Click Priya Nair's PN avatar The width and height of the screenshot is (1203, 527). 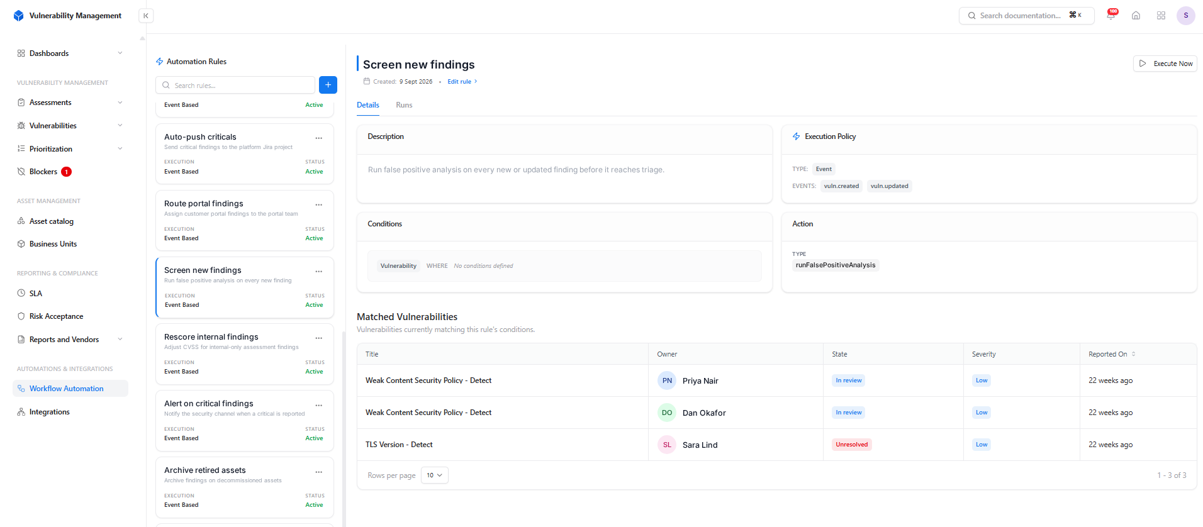tap(667, 380)
